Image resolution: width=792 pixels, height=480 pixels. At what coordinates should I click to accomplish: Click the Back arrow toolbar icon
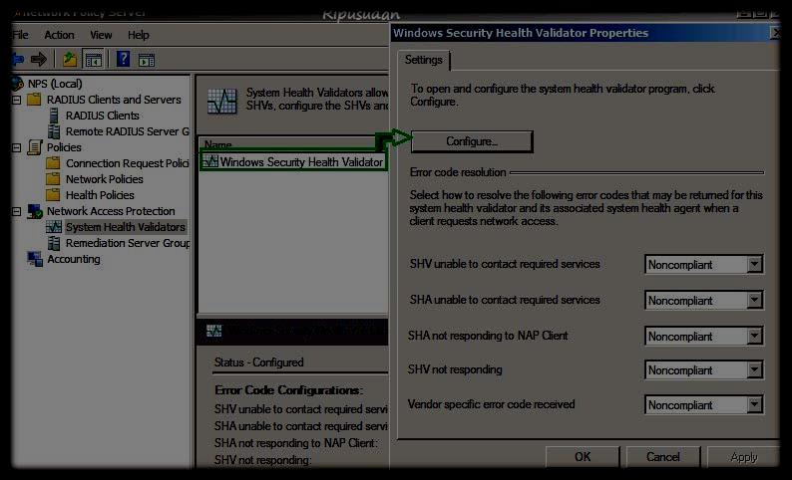[x=18, y=60]
